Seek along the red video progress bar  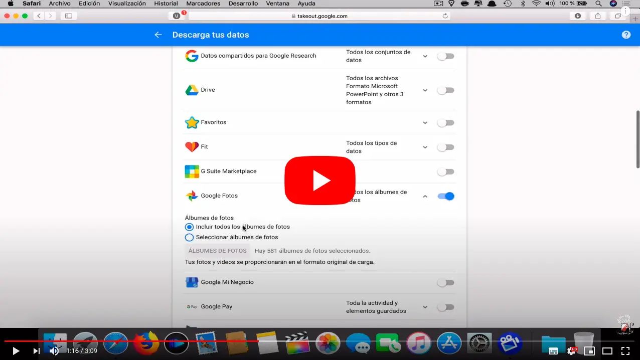coord(320,341)
